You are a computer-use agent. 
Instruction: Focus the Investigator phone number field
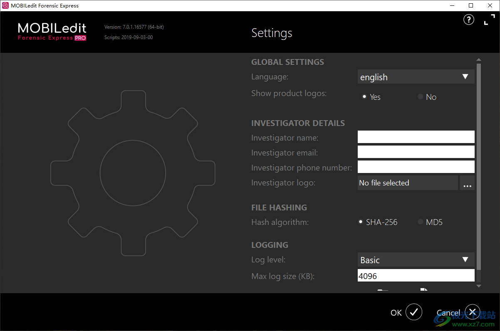coord(416,167)
